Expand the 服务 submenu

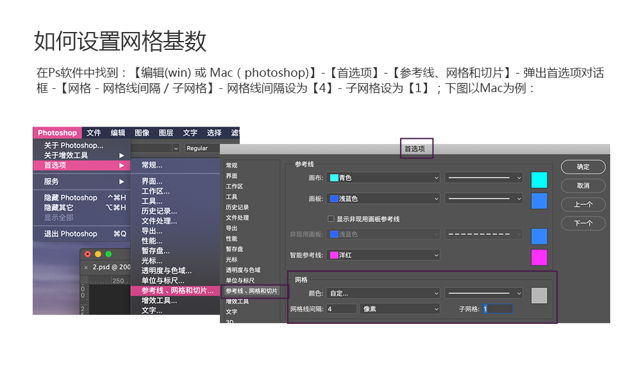[x=81, y=181]
